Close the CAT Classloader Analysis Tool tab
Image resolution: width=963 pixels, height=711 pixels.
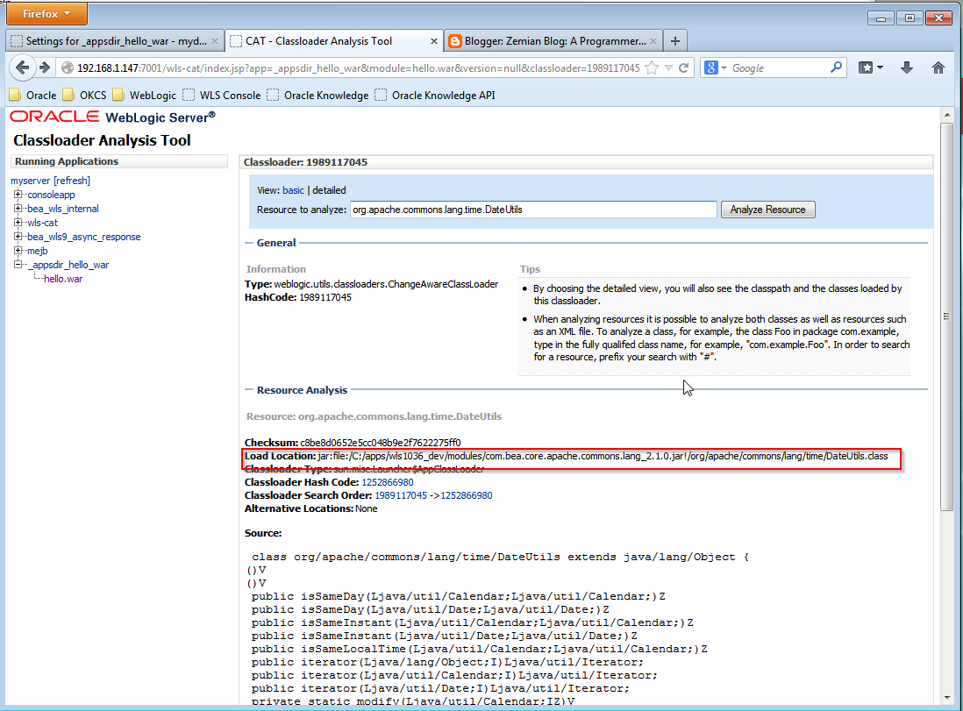pyautogui.click(x=433, y=41)
